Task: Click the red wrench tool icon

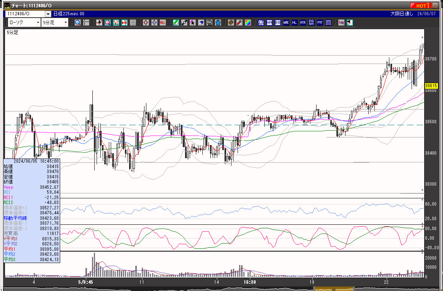Action: tap(239, 23)
